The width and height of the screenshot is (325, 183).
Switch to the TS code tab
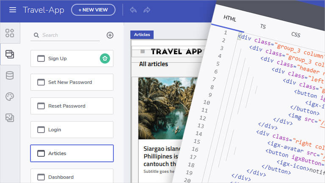pos(263,26)
